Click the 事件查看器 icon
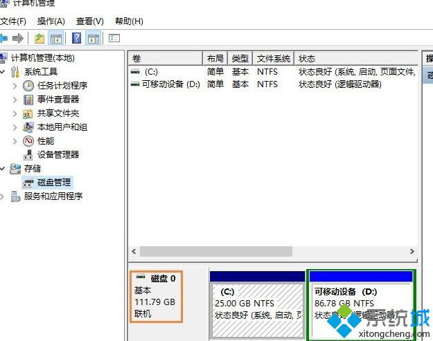433x341 pixels. pyautogui.click(x=28, y=100)
